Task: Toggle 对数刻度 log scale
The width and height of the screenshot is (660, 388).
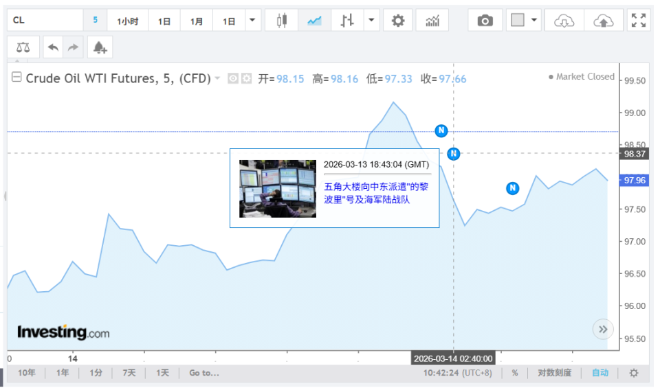Action: [x=554, y=373]
